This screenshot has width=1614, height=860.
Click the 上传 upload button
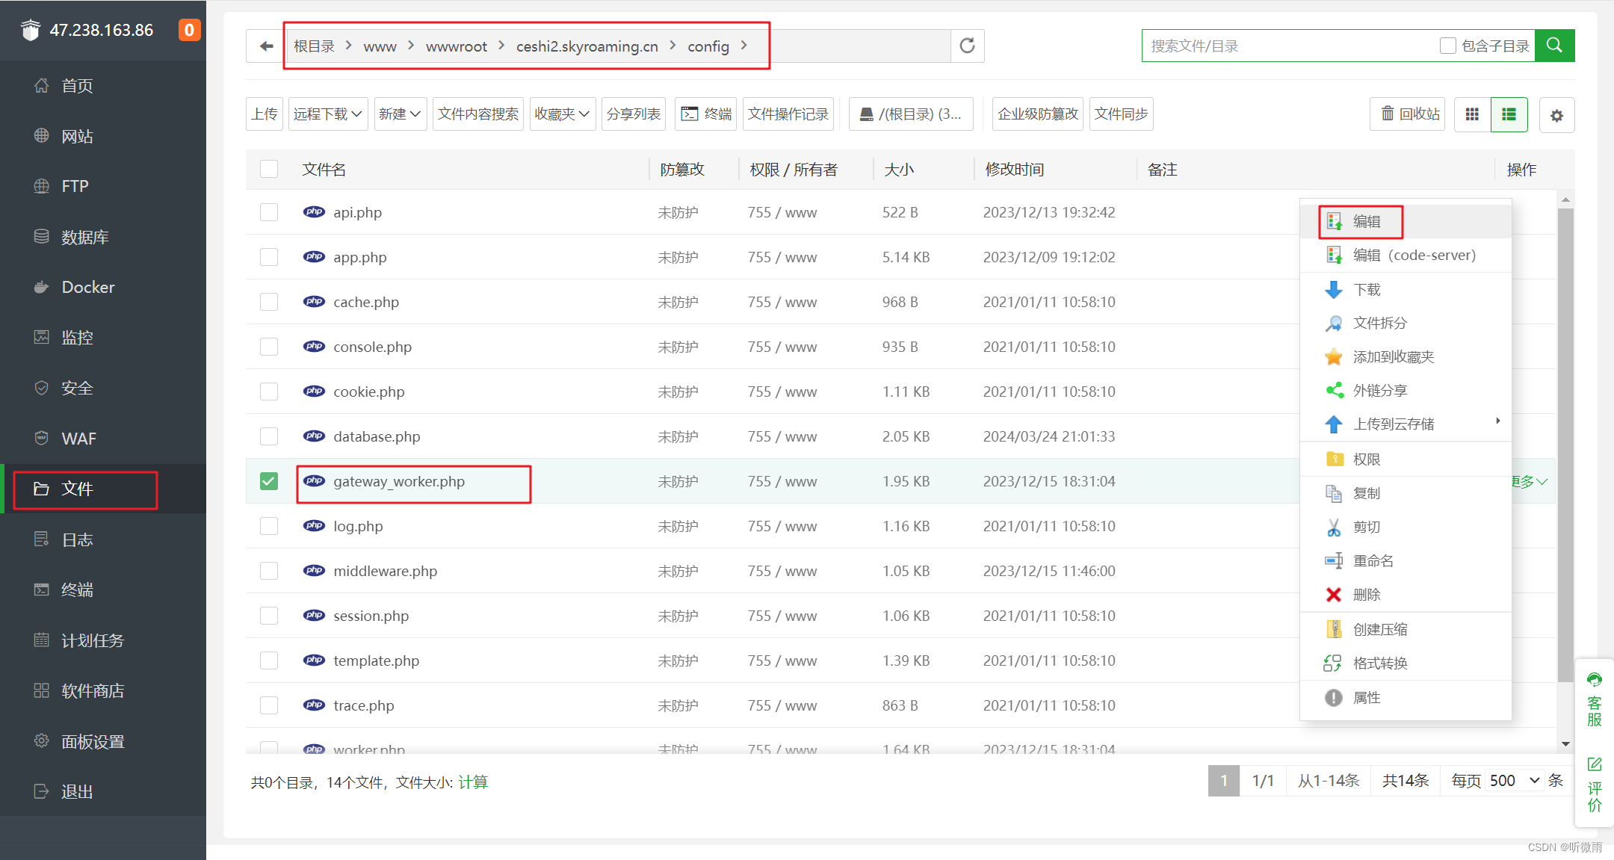pyautogui.click(x=265, y=114)
